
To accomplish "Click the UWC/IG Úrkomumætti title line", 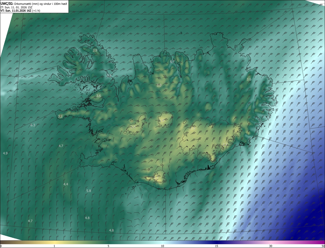I will coord(34,3).
